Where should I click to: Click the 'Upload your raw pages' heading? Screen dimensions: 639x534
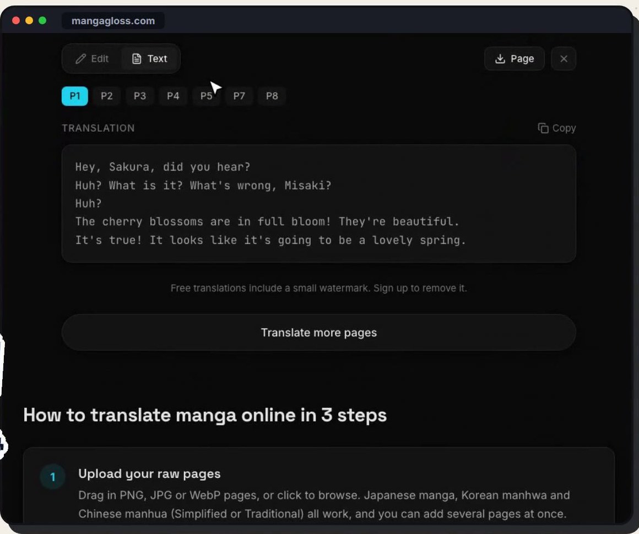(150, 473)
